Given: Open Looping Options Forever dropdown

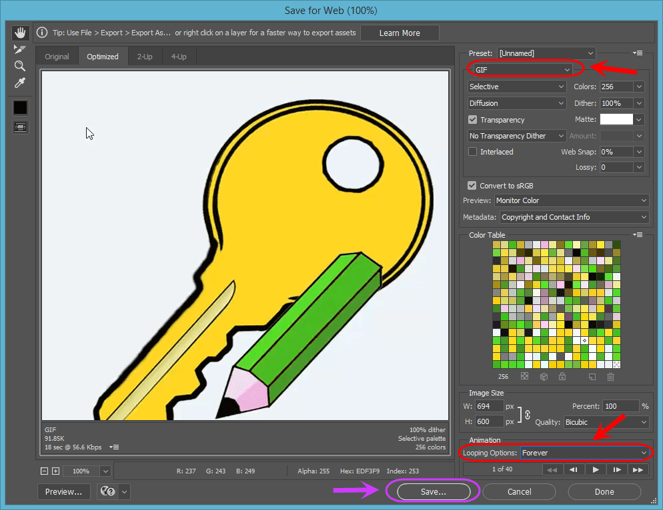Looking at the screenshot, I should tap(585, 453).
